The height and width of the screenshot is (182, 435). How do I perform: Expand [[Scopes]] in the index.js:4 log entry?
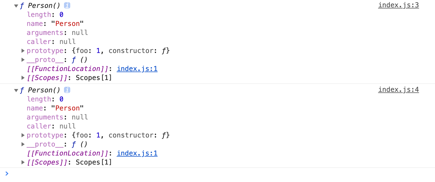point(23,162)
